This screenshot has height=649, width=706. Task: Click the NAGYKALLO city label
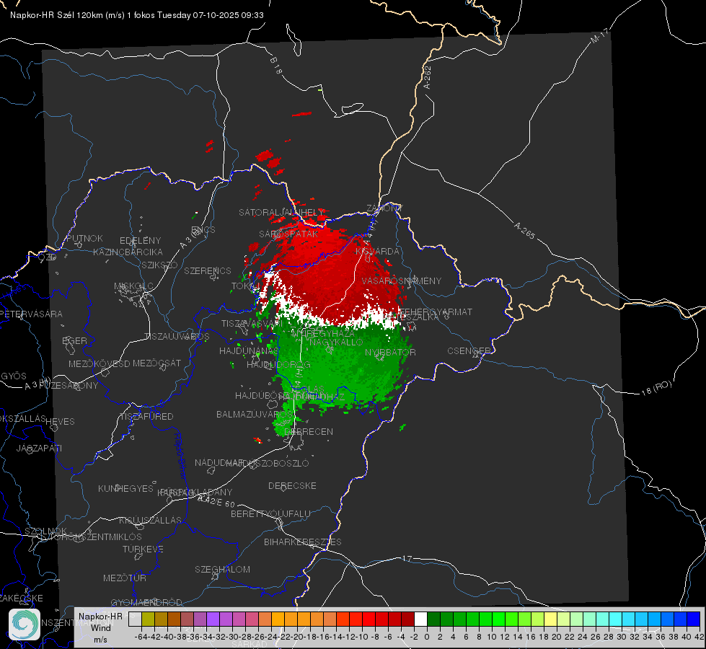click(x=336, y=343)
